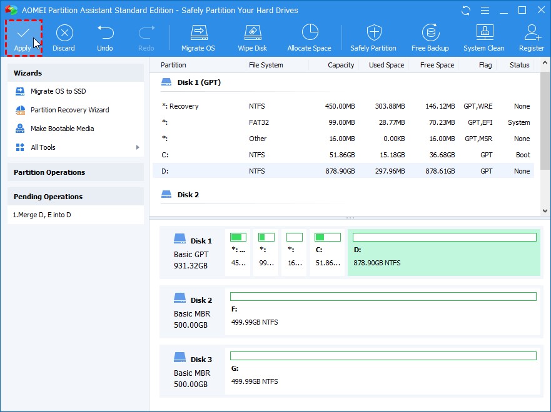This screenshot has height=412, width=551.
Task: Expand the All Tools submenu arrow
Action: click(138, 147)
